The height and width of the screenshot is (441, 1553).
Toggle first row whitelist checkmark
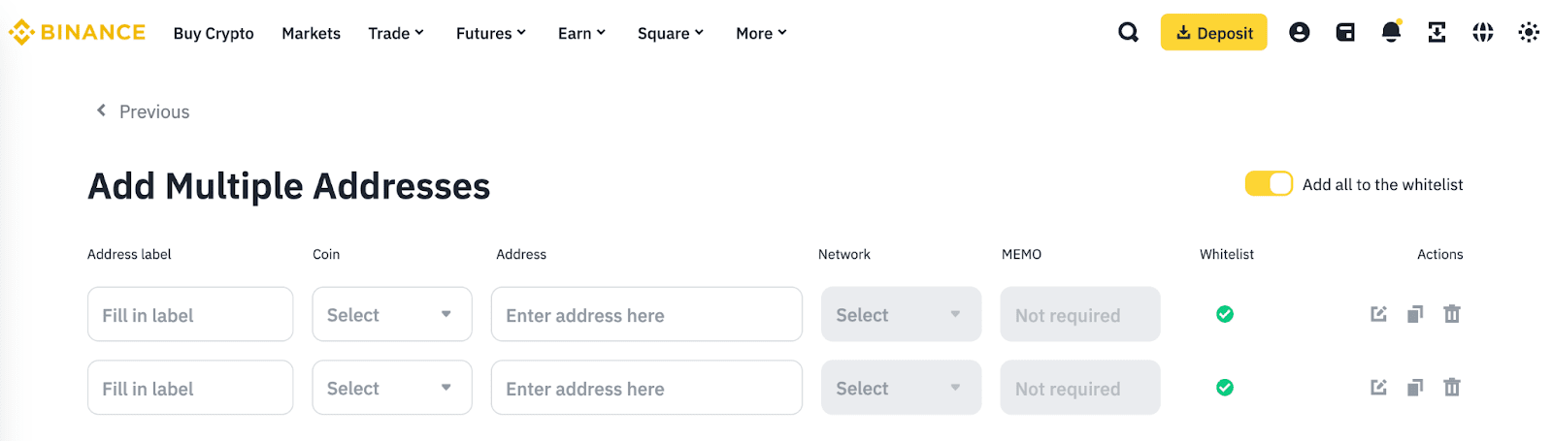1225,314
